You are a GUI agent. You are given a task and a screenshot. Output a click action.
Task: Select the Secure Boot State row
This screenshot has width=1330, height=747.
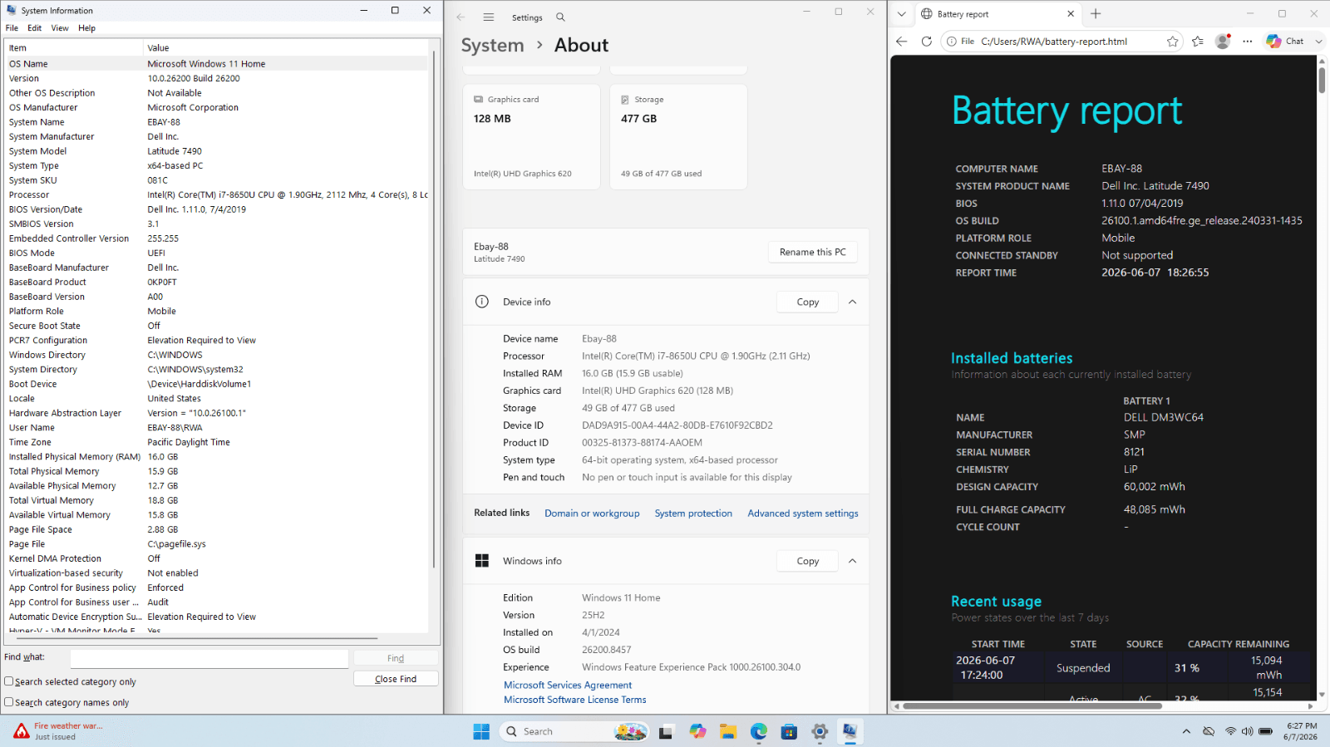(x=218, y=326)
